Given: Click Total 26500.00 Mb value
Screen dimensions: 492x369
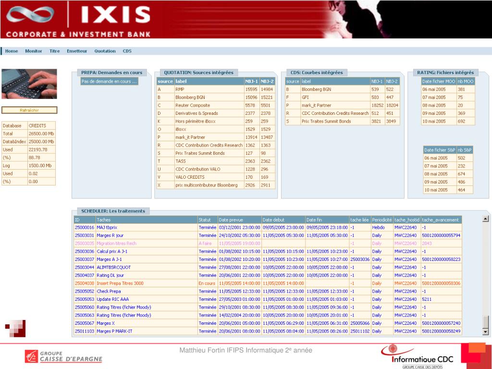Looking at the screenshot, I should pyautogui.click(x=41, y=134).
